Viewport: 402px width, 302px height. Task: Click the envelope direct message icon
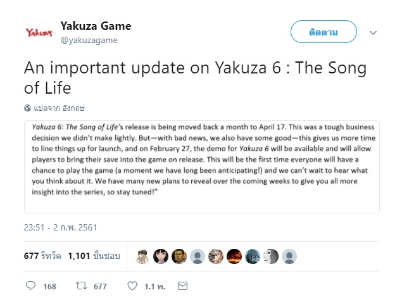click(182, 286)
